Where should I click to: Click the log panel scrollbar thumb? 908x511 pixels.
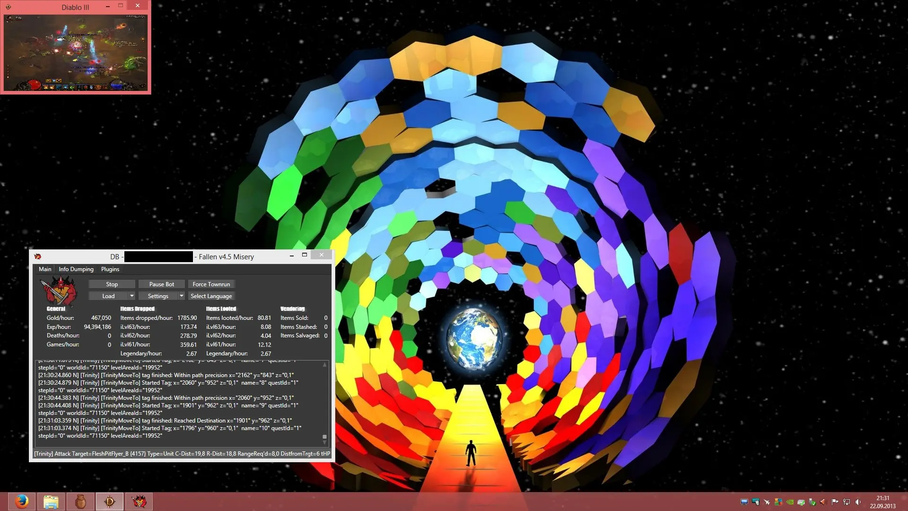[x=324, y=437]
